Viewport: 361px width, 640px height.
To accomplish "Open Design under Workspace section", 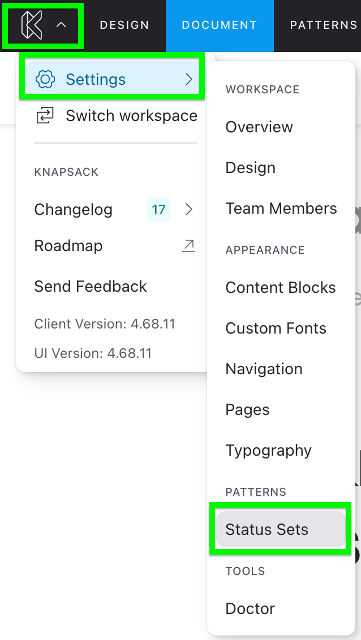I will [250, 168].
